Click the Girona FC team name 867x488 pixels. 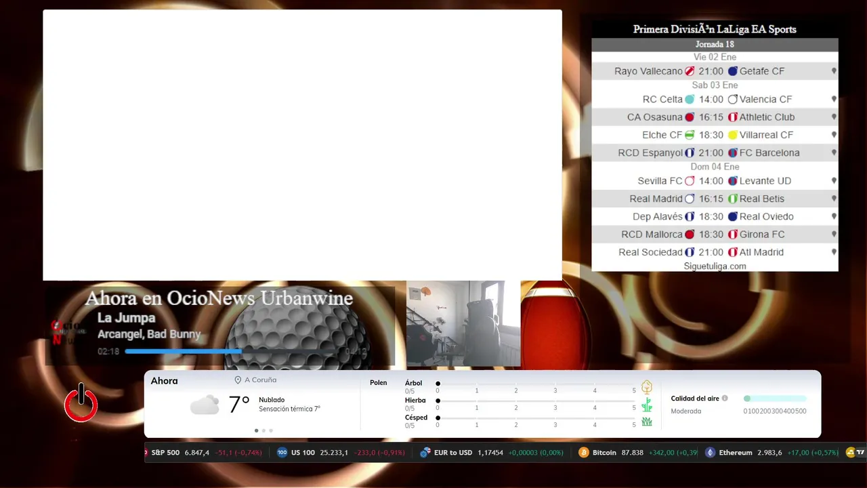point(762,235)
